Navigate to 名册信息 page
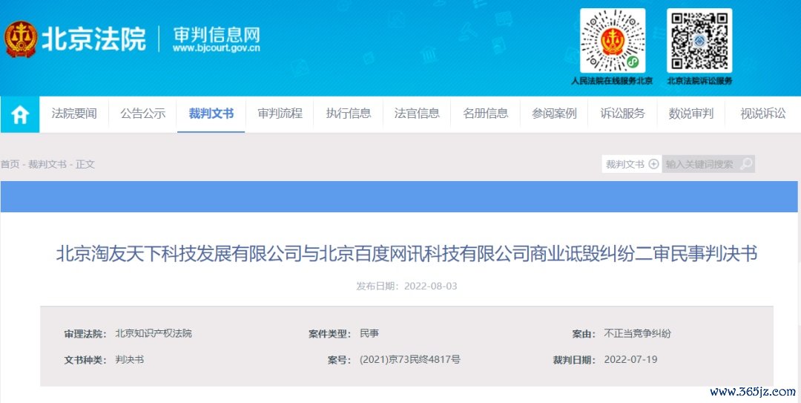The image size is (801, 403). pyautogui.click(x=486, y=114)
